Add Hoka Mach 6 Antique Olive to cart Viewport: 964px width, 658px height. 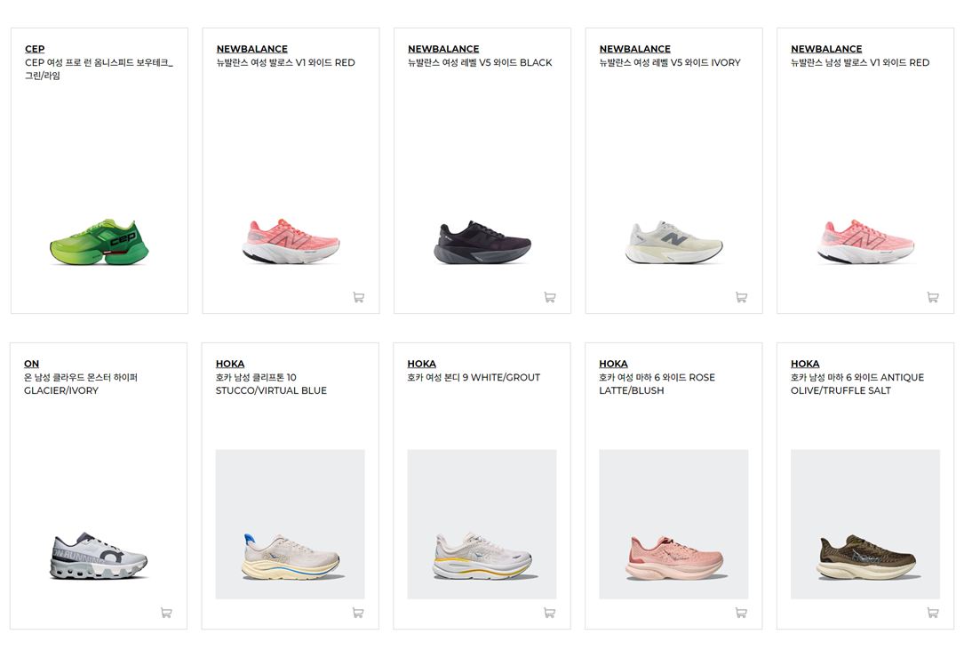tap(933, 613)
